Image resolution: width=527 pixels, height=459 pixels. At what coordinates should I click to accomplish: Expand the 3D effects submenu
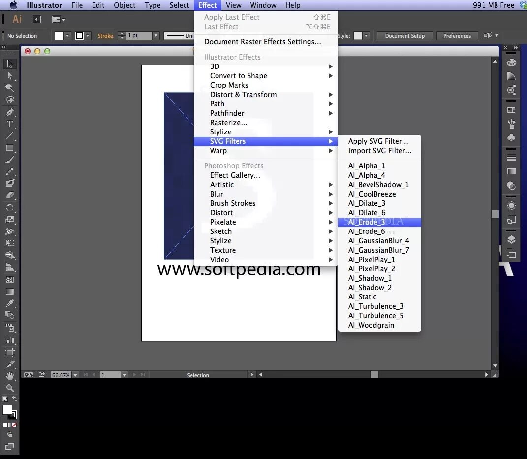(266, 66)
